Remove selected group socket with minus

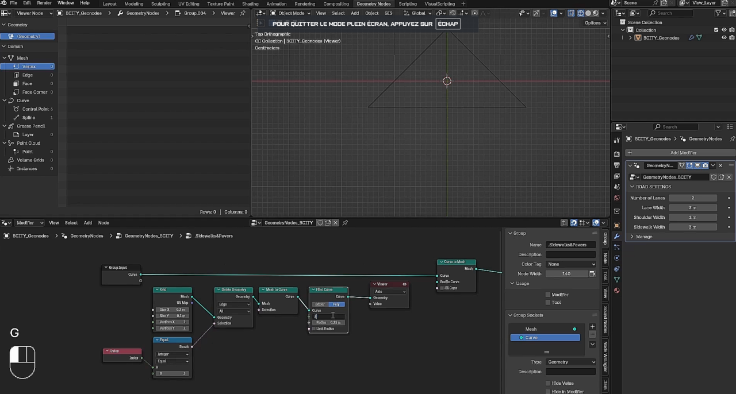coord(592,334)
